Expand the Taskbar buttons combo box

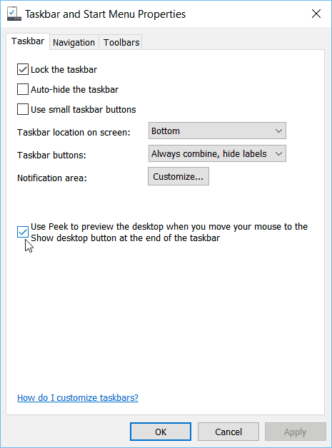(217, 153)
